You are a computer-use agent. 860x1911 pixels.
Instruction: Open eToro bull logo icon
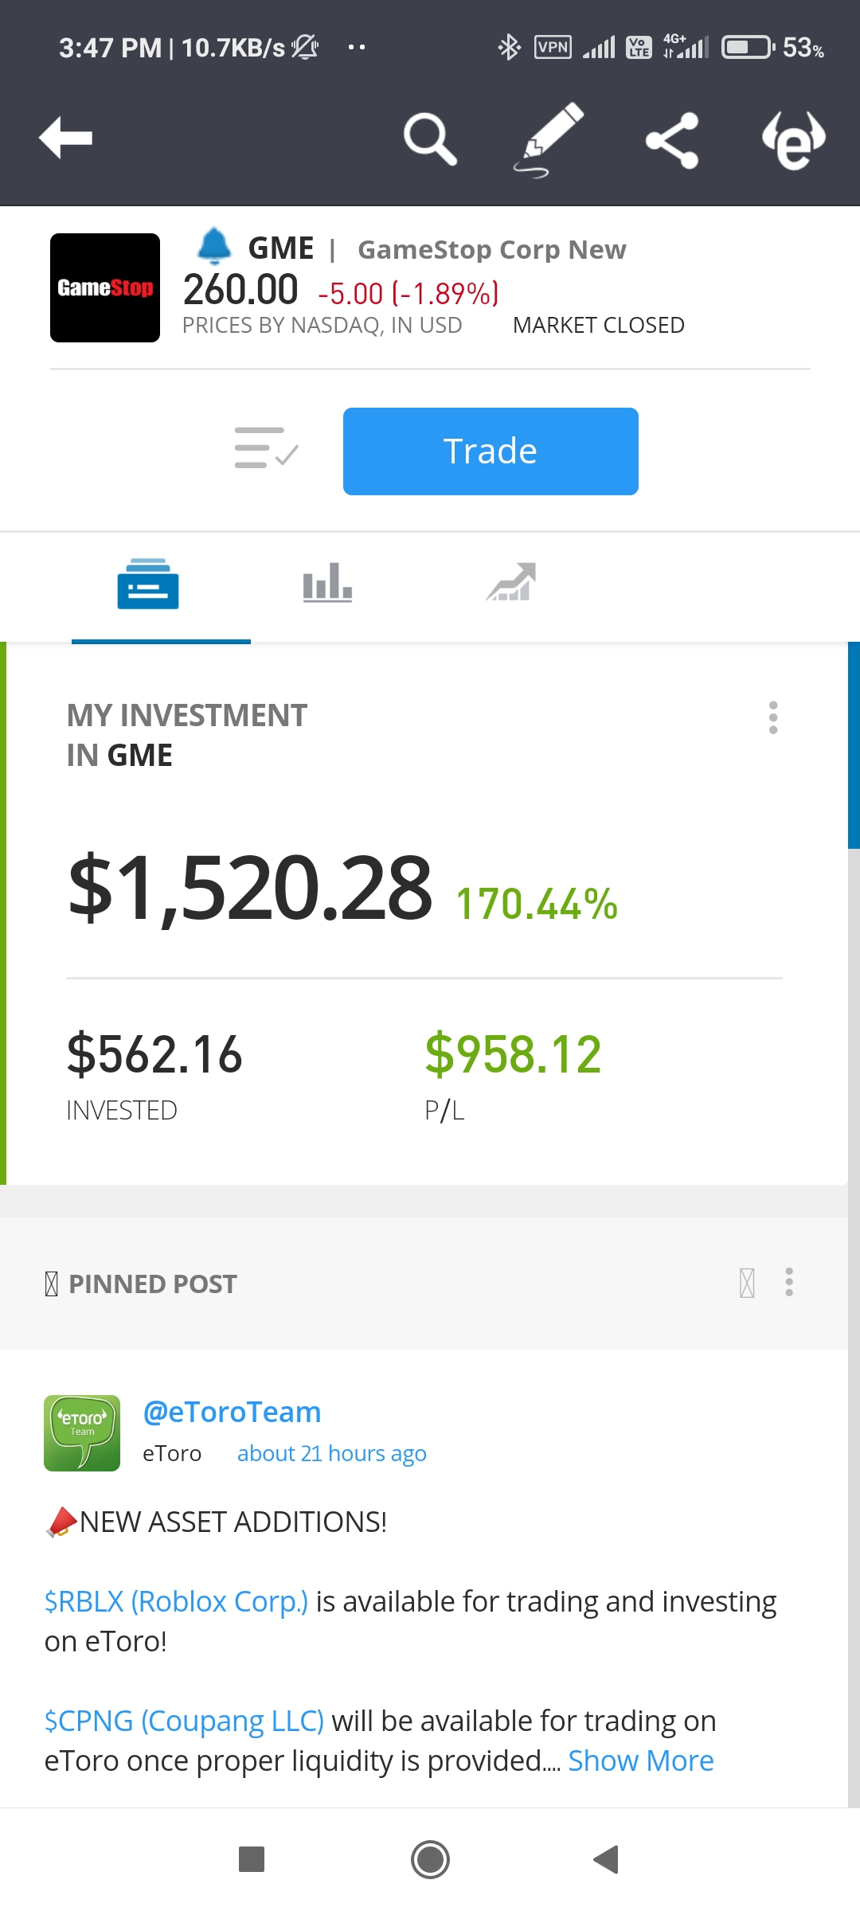(794, 140)
